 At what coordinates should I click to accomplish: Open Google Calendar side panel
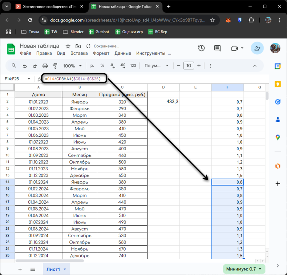click(x=278, y=66)
